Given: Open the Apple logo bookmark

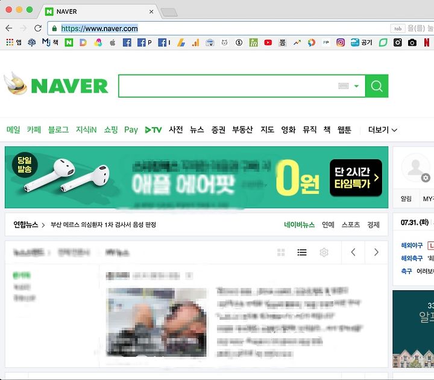Looking at the screenshot, I should click(112, 43).
